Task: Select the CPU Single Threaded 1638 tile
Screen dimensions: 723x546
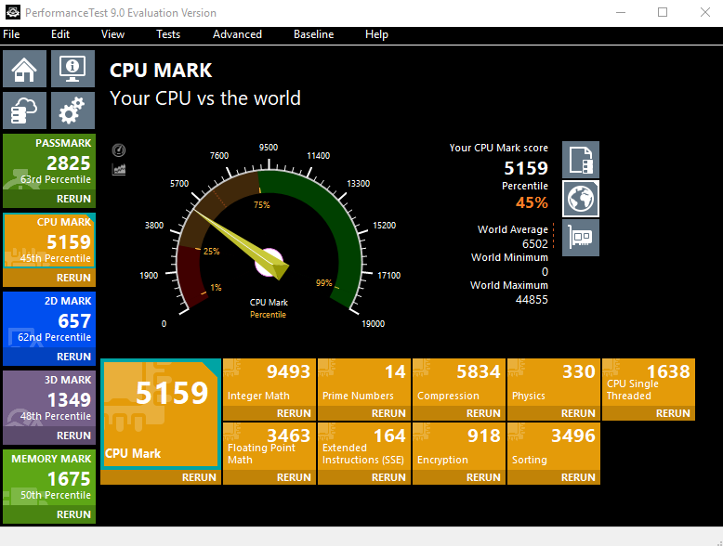Action: pyautogui.click(x=649, y=383)
